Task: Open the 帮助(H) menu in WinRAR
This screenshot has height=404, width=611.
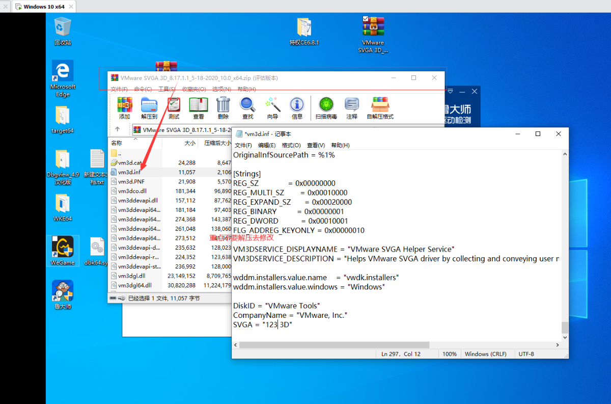Action: (x=246, y=89)
